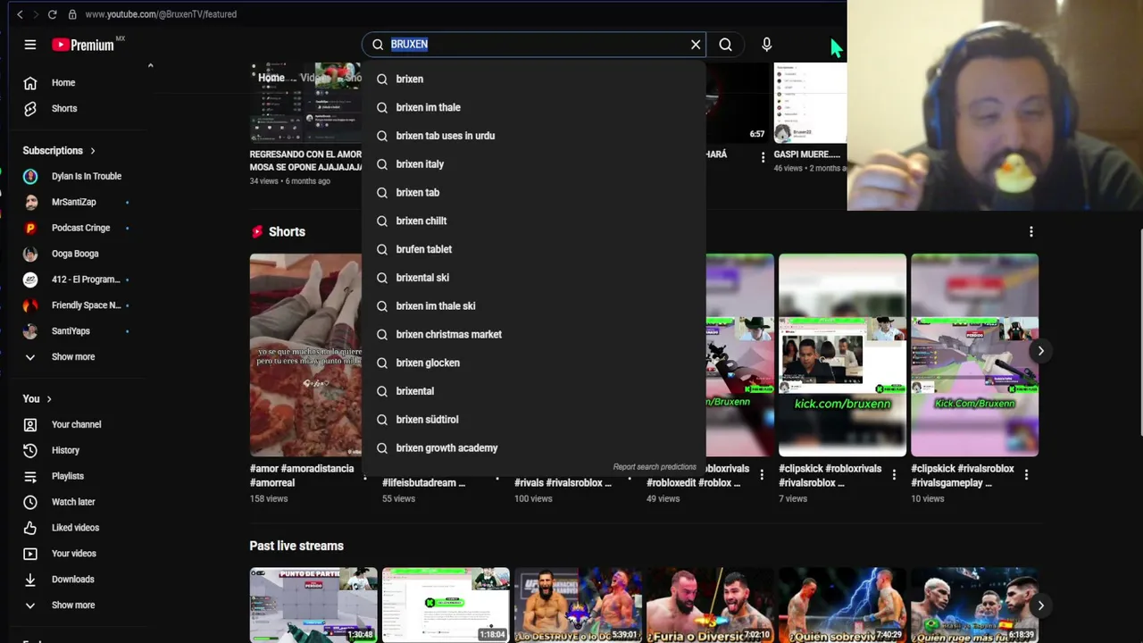Open the channel Home tab
The height and width of the screenshot is (643, 1143).
[271, 78]
